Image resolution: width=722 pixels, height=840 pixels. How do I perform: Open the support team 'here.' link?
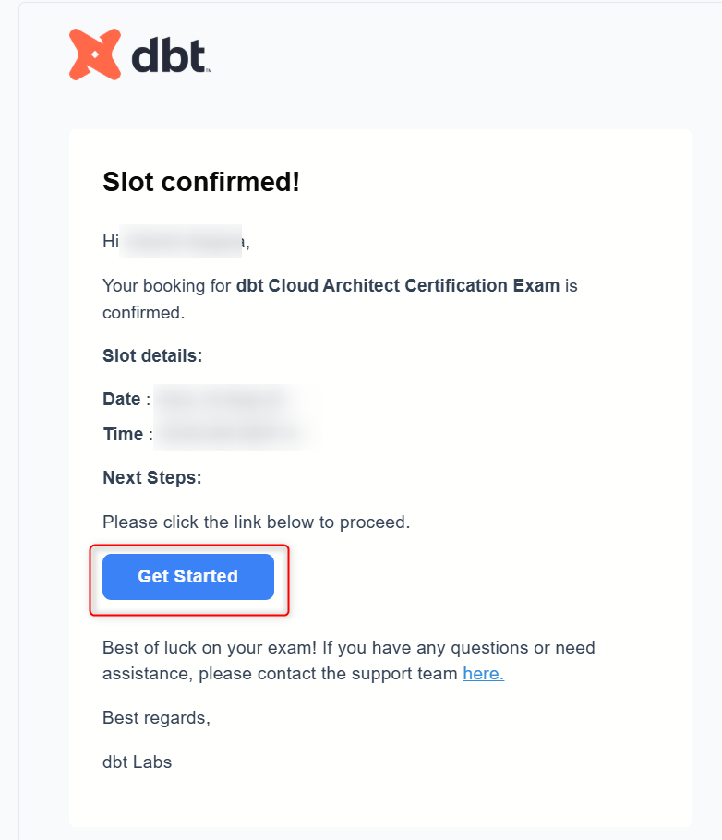pyautogui.click(x=484, y=674)
